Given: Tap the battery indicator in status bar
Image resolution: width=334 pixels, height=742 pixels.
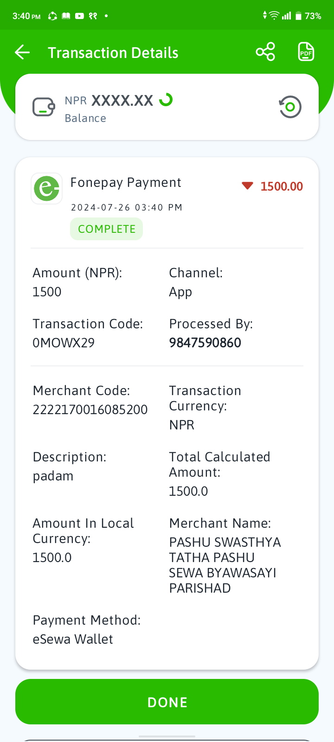Looking at the screenshot, I should click(298, 16).
